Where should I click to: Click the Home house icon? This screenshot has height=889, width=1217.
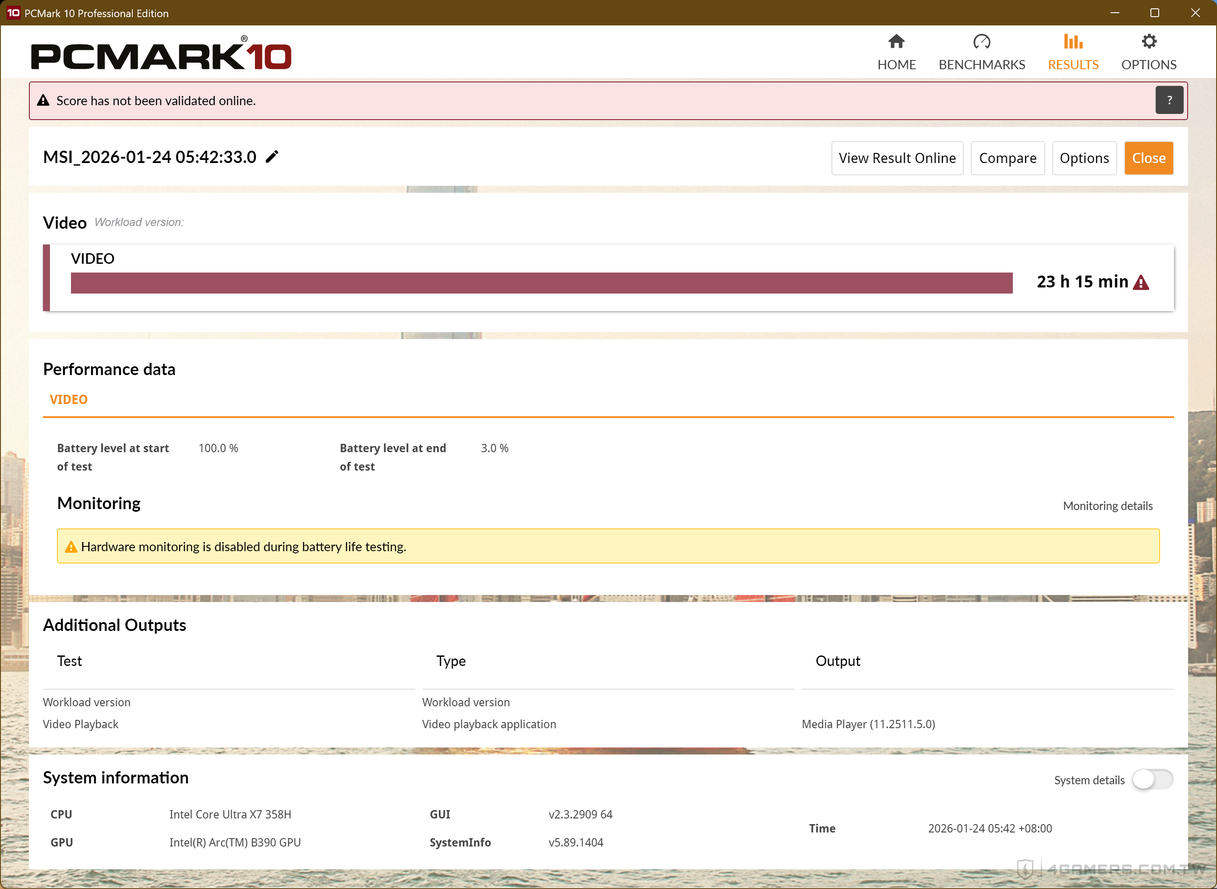click(x=896, y=42)
